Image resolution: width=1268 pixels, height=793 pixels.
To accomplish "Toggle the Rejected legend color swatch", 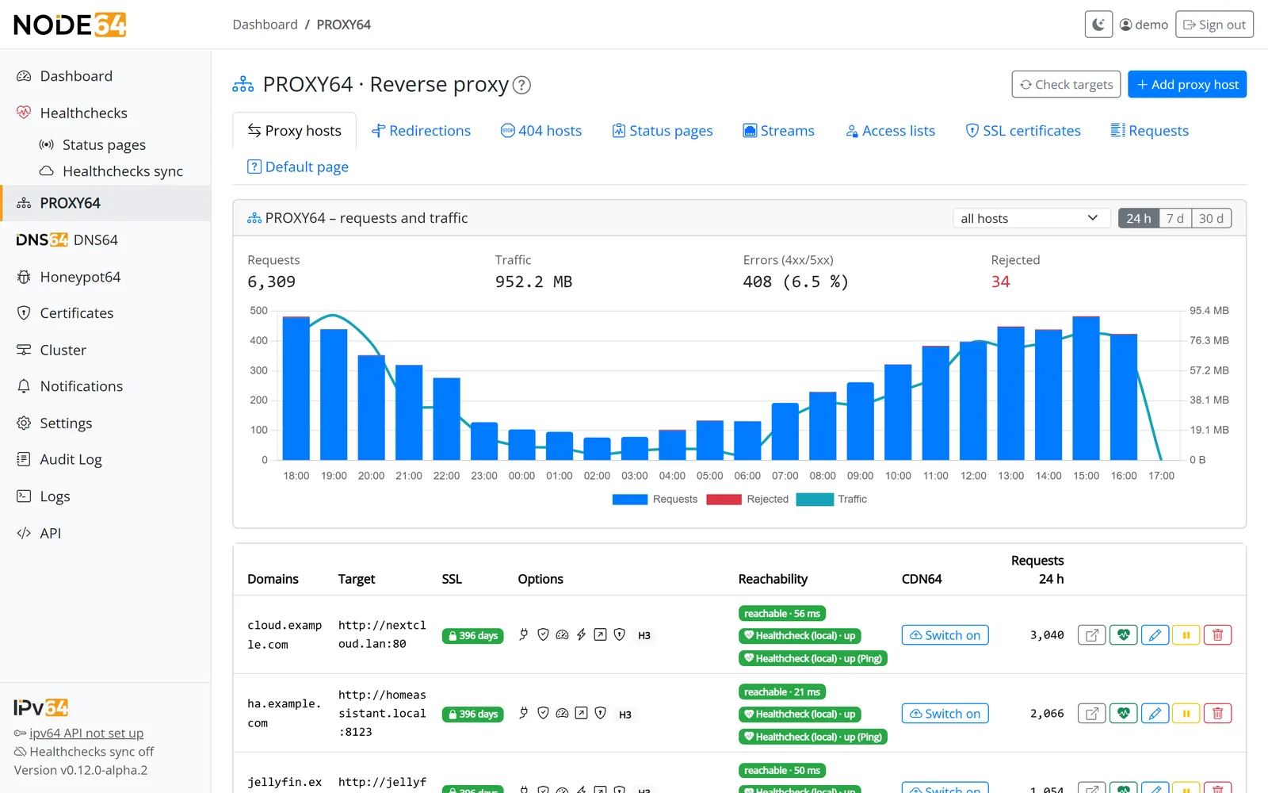I will [x=724, y=500].
